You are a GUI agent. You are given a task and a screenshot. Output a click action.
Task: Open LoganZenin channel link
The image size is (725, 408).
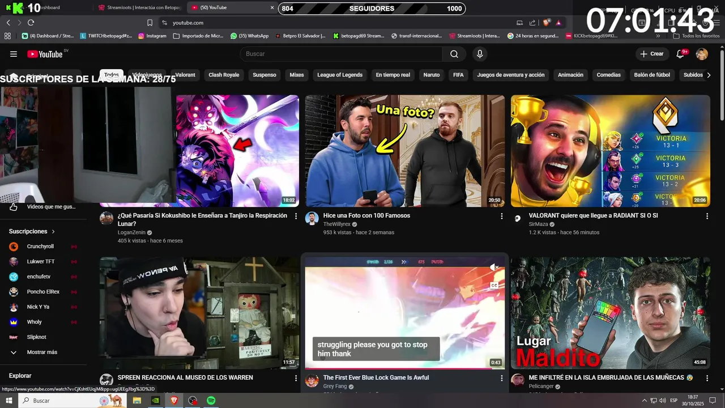pos(131,232)
